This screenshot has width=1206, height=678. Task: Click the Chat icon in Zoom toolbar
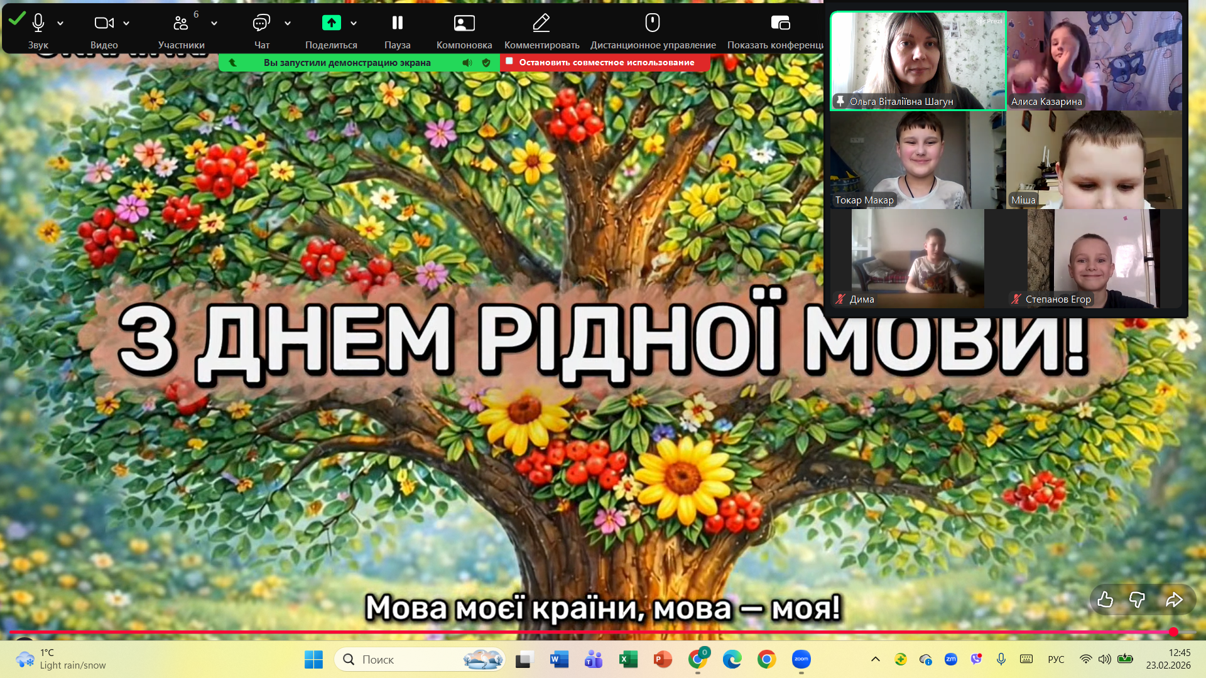point(261,23)
